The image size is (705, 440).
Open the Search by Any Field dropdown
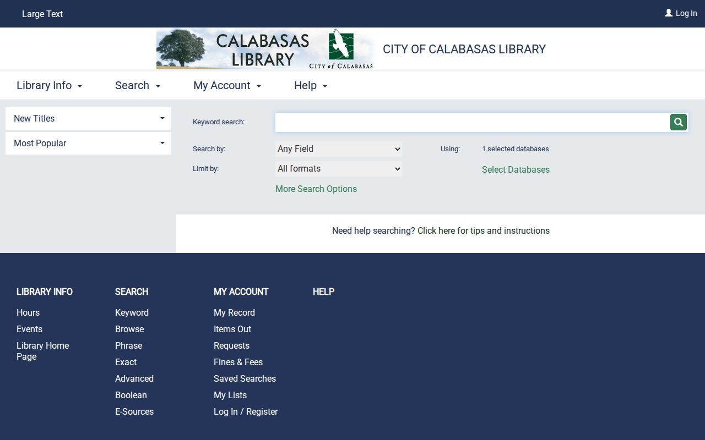click(339, 149)
